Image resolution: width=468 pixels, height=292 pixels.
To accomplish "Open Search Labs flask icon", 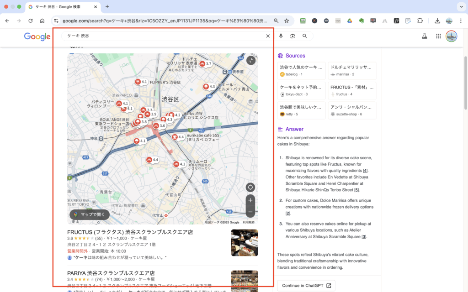I will [424, 36].
